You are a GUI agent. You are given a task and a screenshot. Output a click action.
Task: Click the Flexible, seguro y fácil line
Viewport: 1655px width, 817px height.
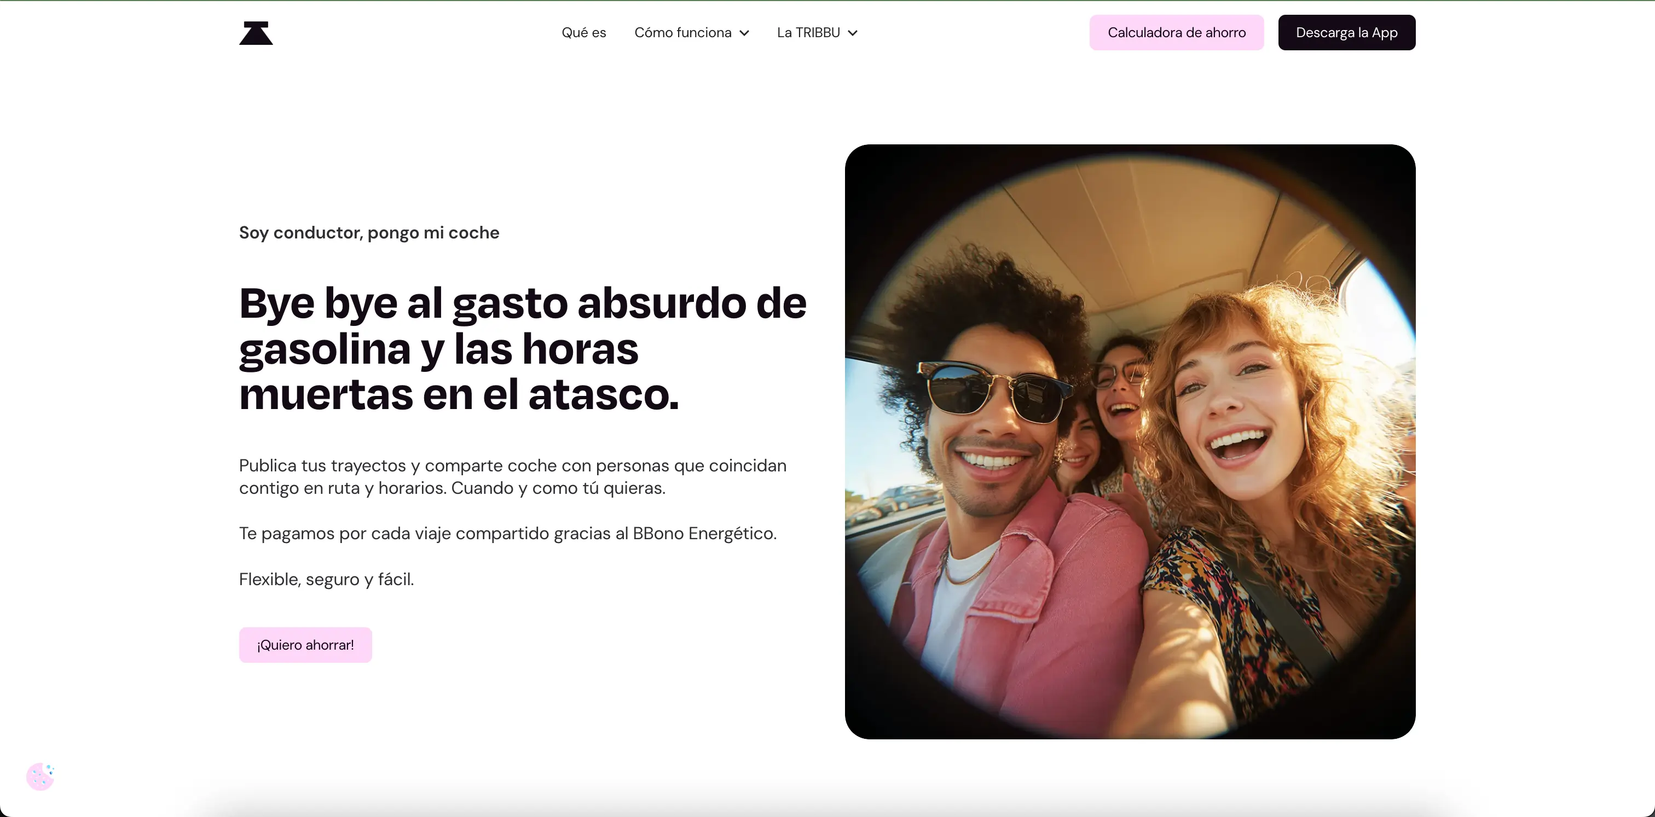[326, 579]
